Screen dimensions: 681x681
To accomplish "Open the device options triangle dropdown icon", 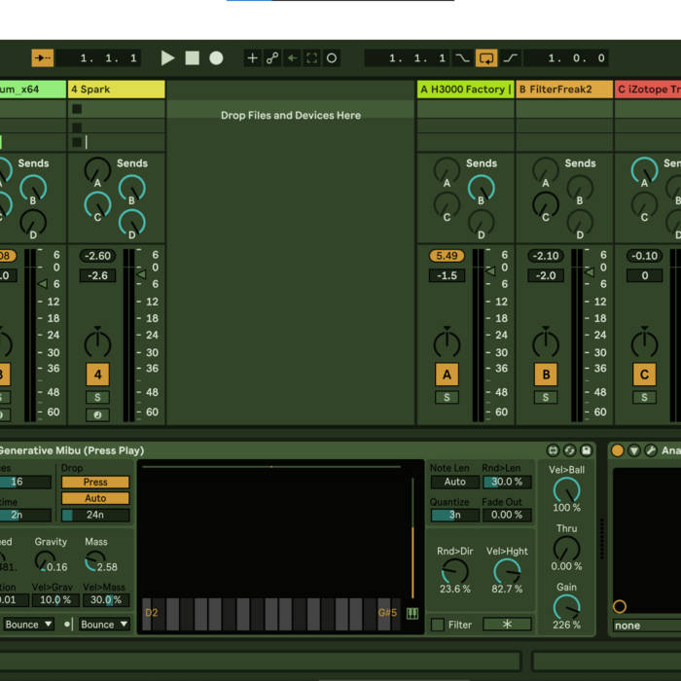I will click(634, 450).
